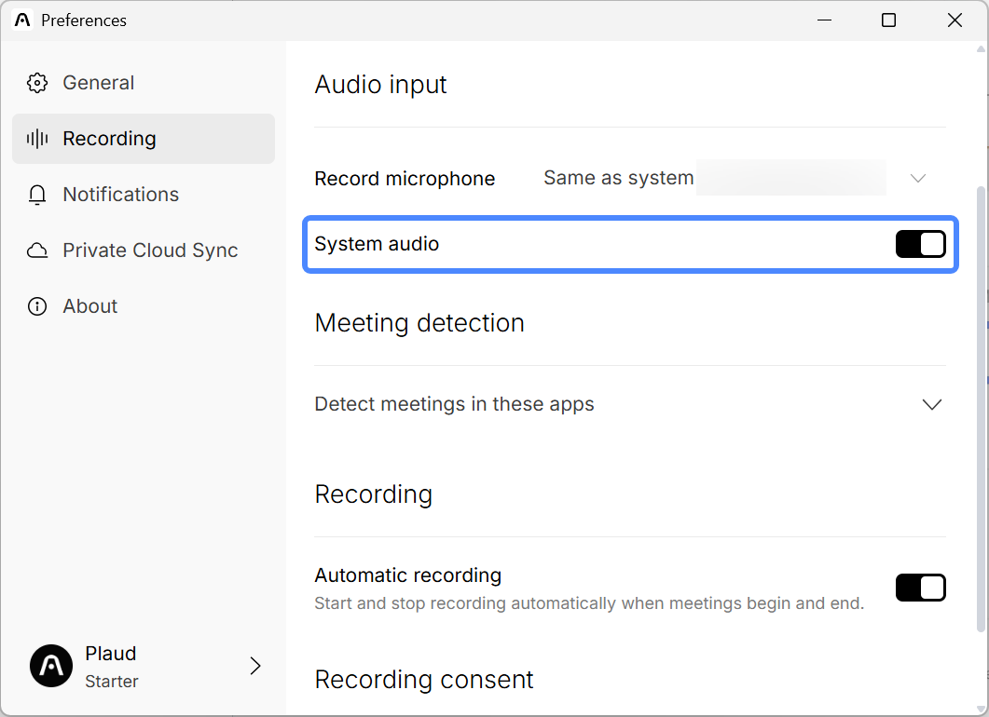Click the Automatic recording label

click(x=408, y=575)
